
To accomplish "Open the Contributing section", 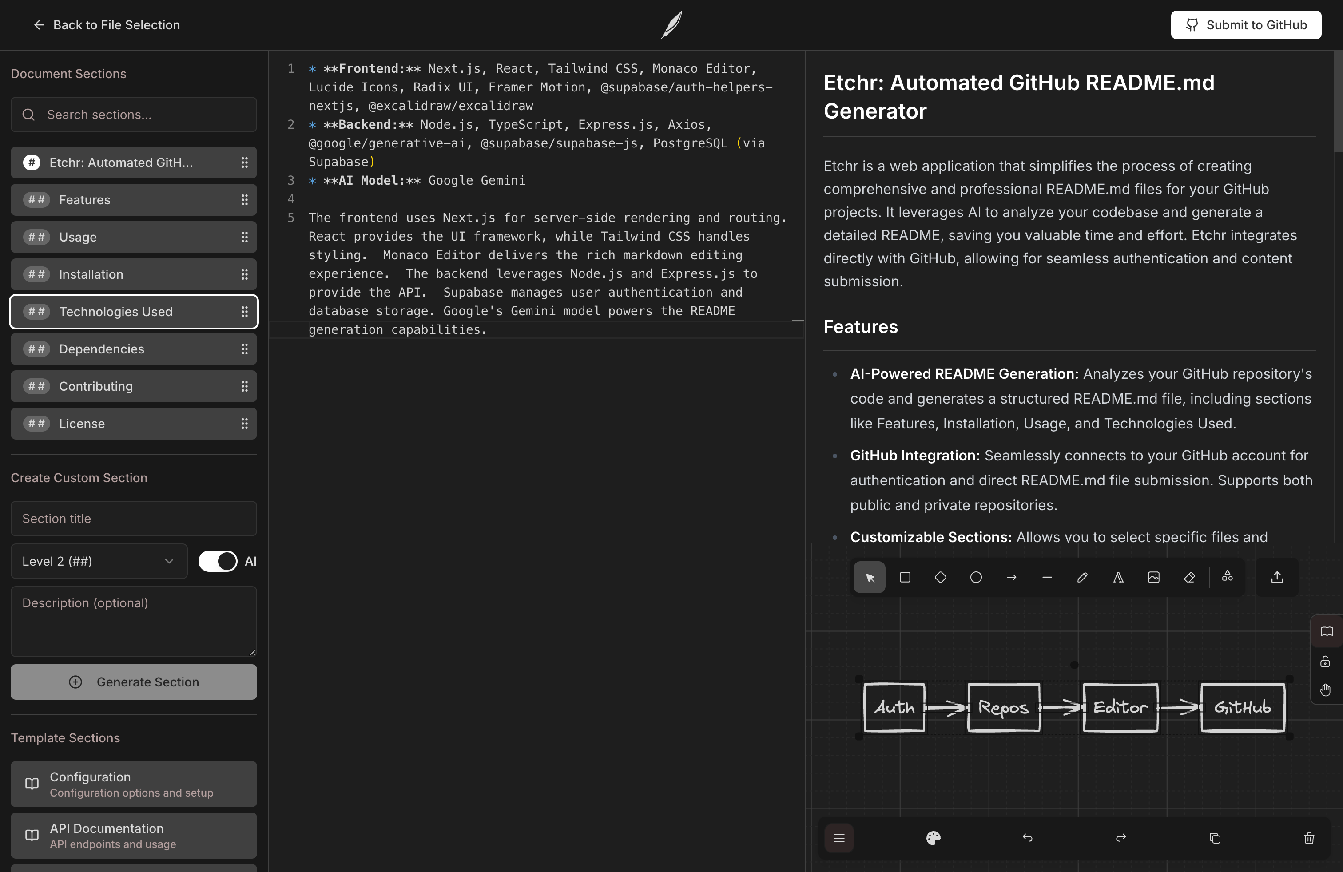I will pyautogui.click(x=134, y=386).
